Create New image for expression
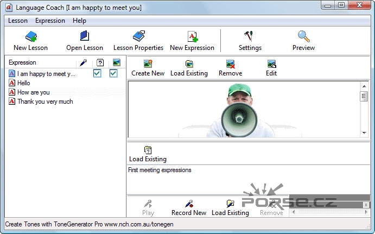The image size is (375, 234). pos(148,68)
